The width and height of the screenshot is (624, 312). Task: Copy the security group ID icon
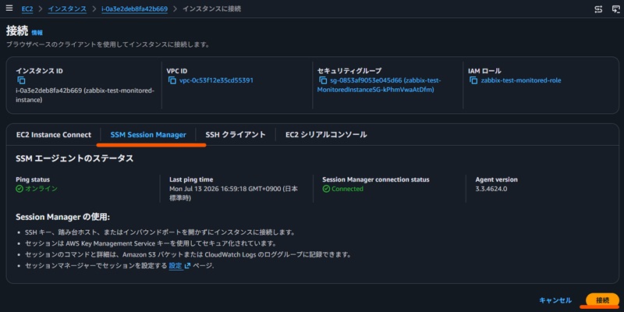point(323,80)
